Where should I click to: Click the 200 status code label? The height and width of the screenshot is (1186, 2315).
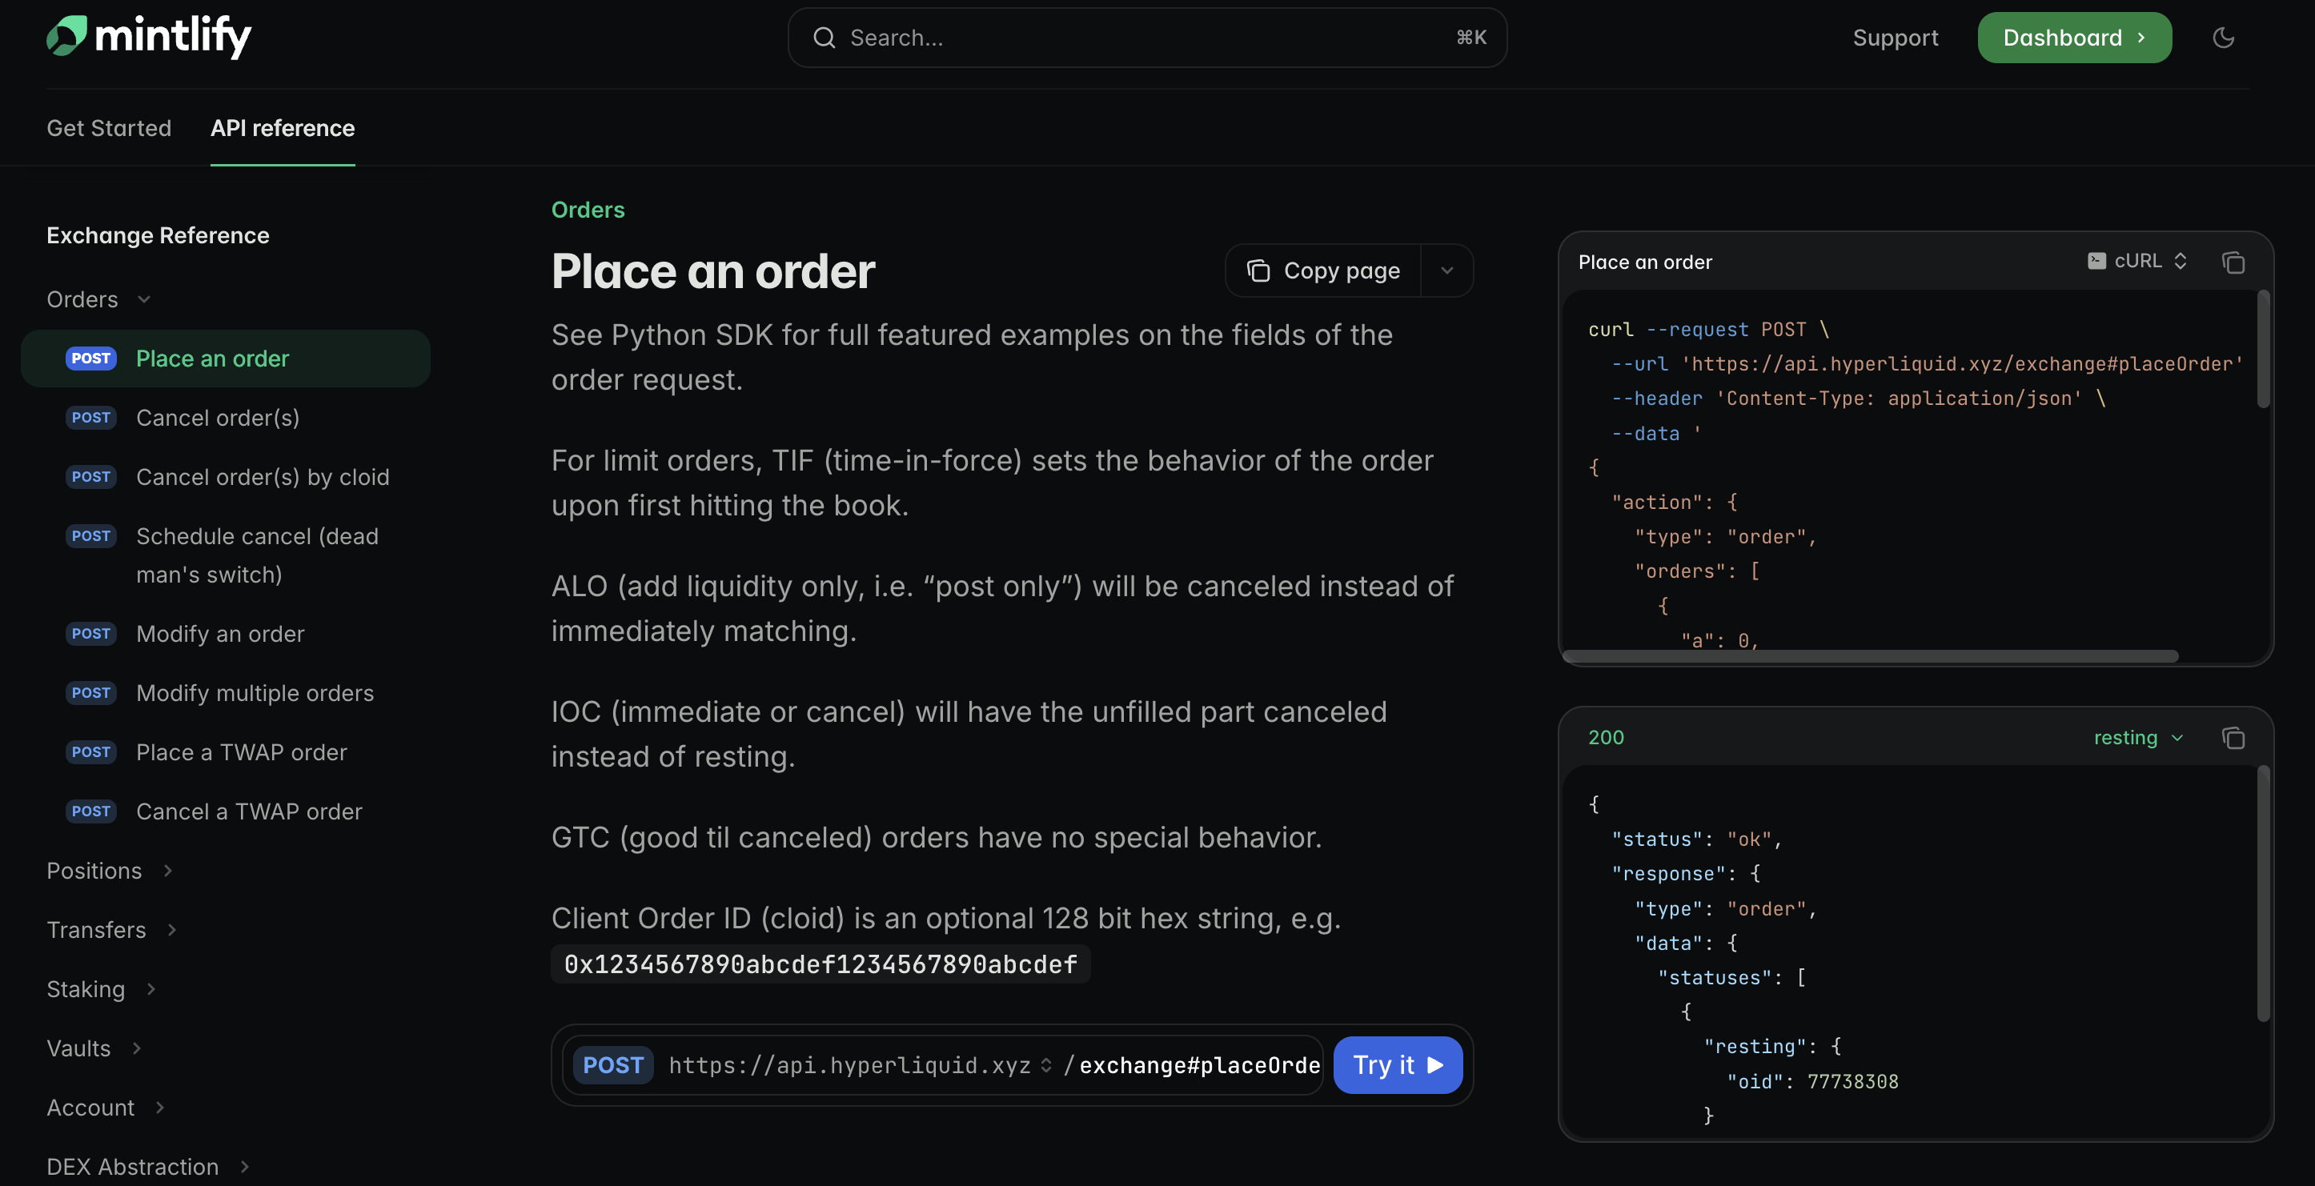coord(1606,738)
